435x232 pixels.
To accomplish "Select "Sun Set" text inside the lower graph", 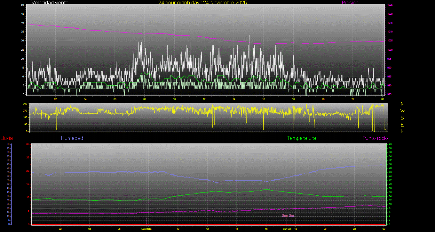I will [288, 216].
